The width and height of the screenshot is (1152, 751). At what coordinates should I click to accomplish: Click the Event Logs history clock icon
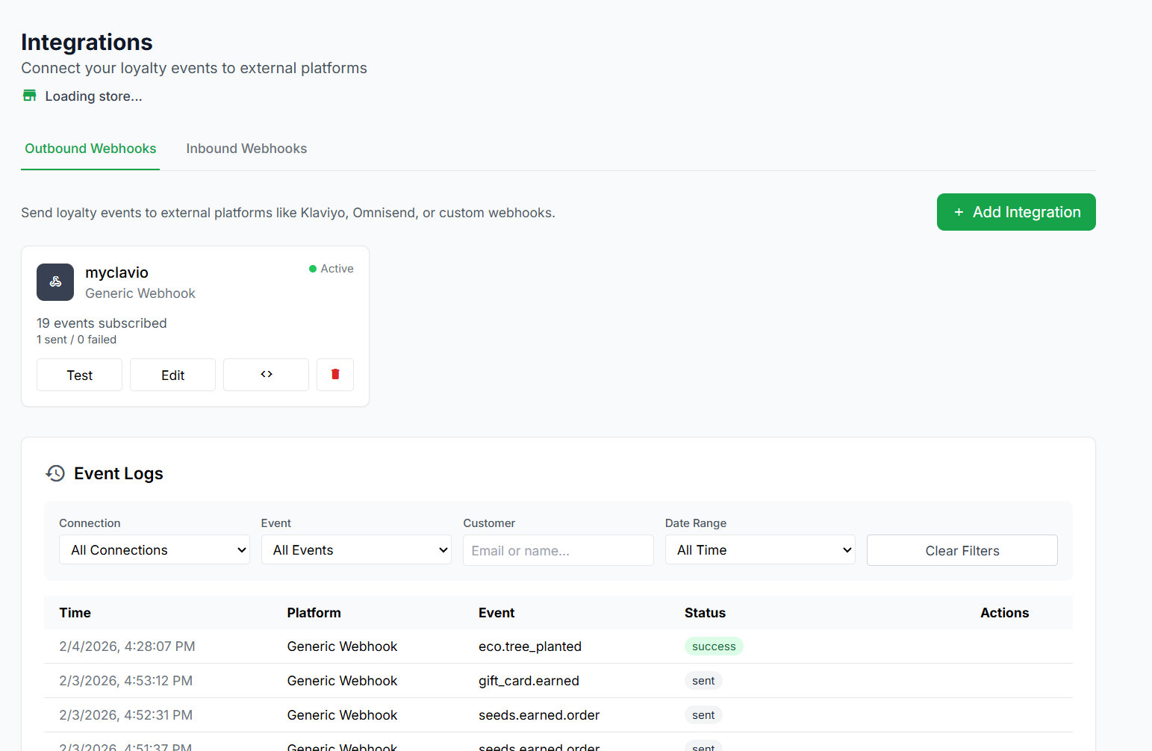55,473
